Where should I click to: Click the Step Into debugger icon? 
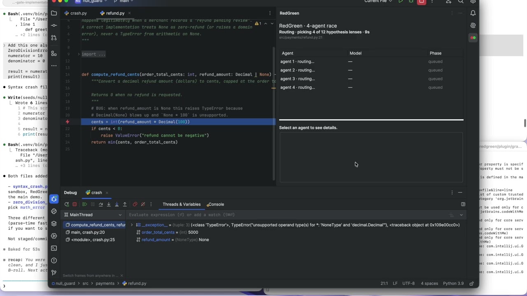point(109,204)
